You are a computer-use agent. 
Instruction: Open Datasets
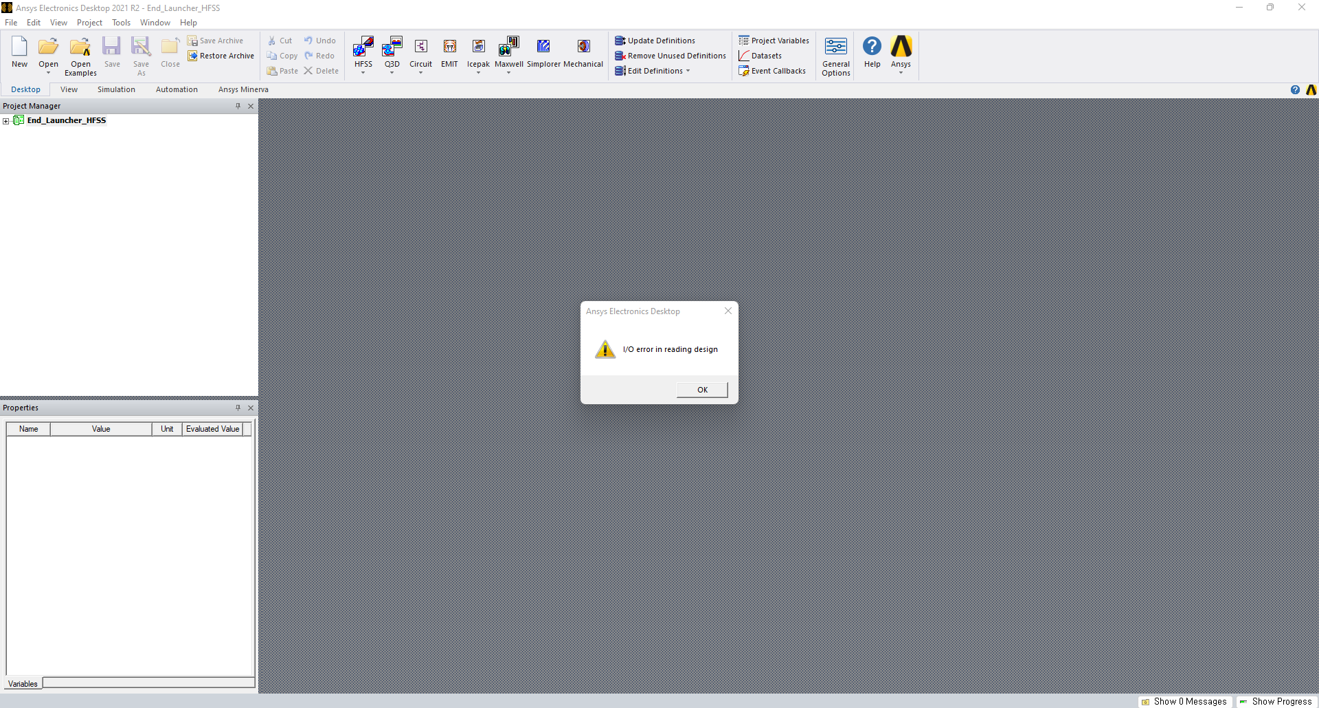point(760,56)
